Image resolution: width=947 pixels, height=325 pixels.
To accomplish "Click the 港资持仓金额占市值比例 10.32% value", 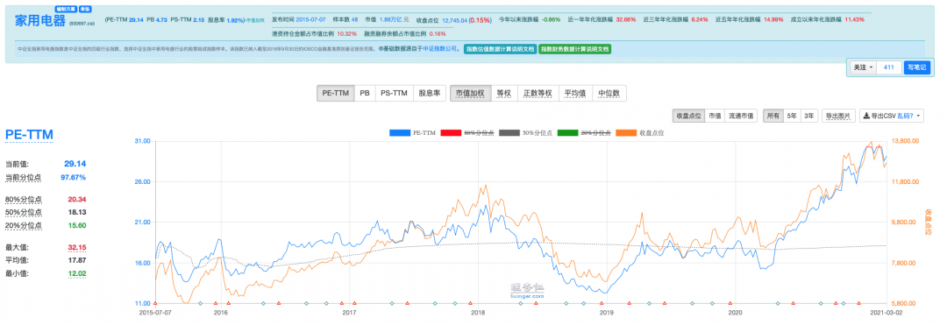I will (x=347, y=33).
